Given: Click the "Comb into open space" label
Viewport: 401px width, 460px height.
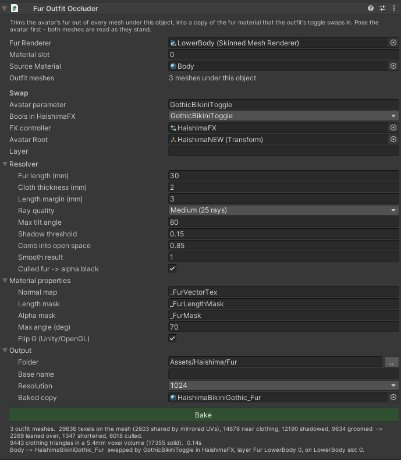Looking at the screenshot, I should click(54, 246).
